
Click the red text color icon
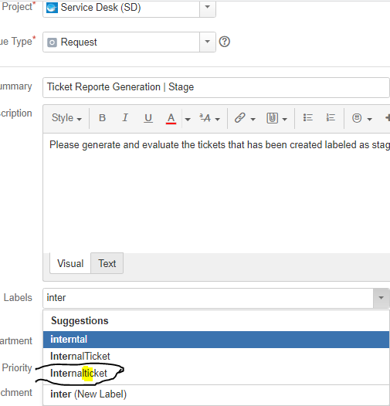[x=171, y=119]
